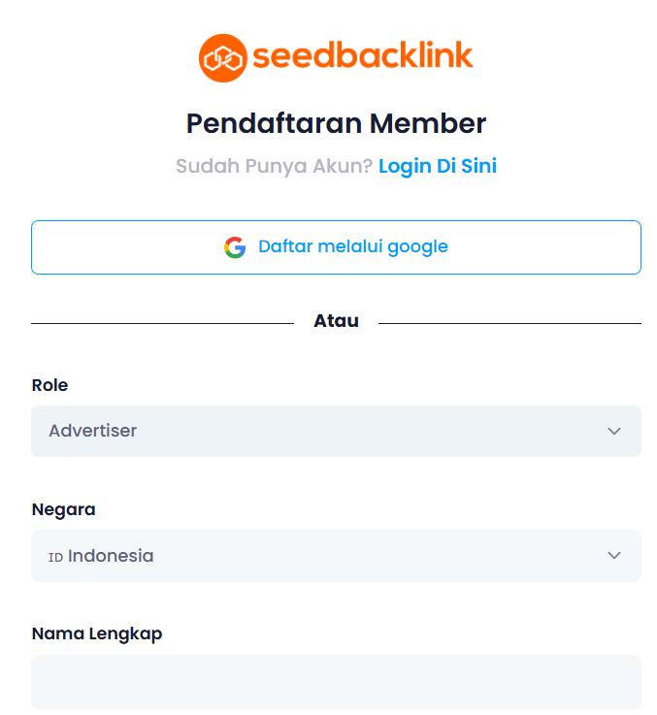Click the ID country code flag icon
The height and width of the screenshot is (715, 657).
pyautogui.click(x=55, y=557)
